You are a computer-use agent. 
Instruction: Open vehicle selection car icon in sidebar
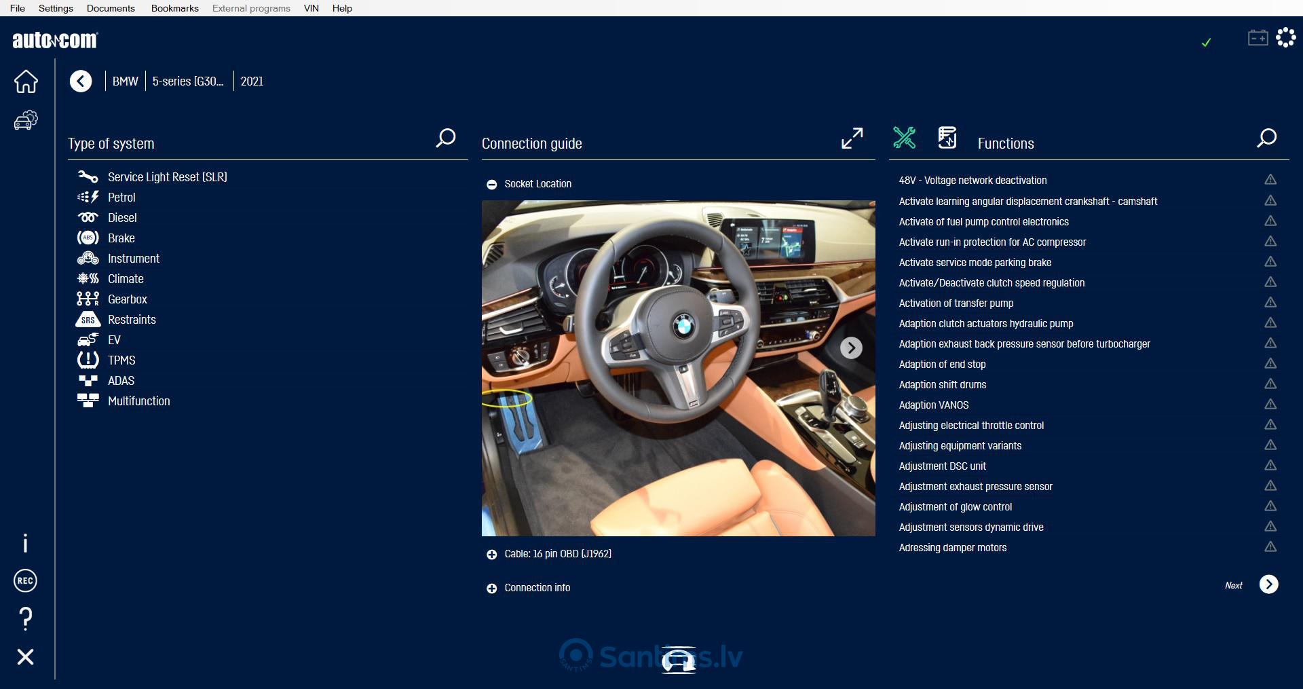click(x=26, y=121)
